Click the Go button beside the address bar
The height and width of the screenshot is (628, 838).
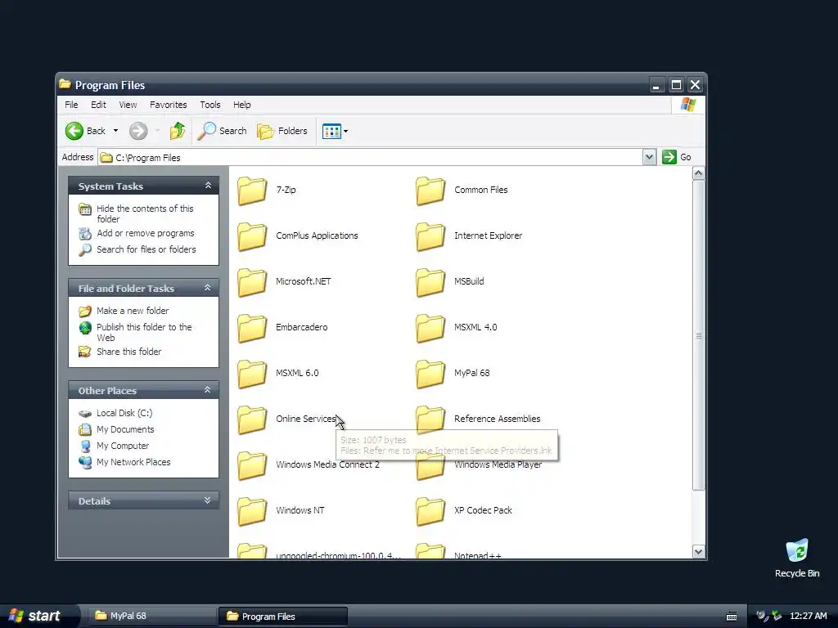click(677, 157)
